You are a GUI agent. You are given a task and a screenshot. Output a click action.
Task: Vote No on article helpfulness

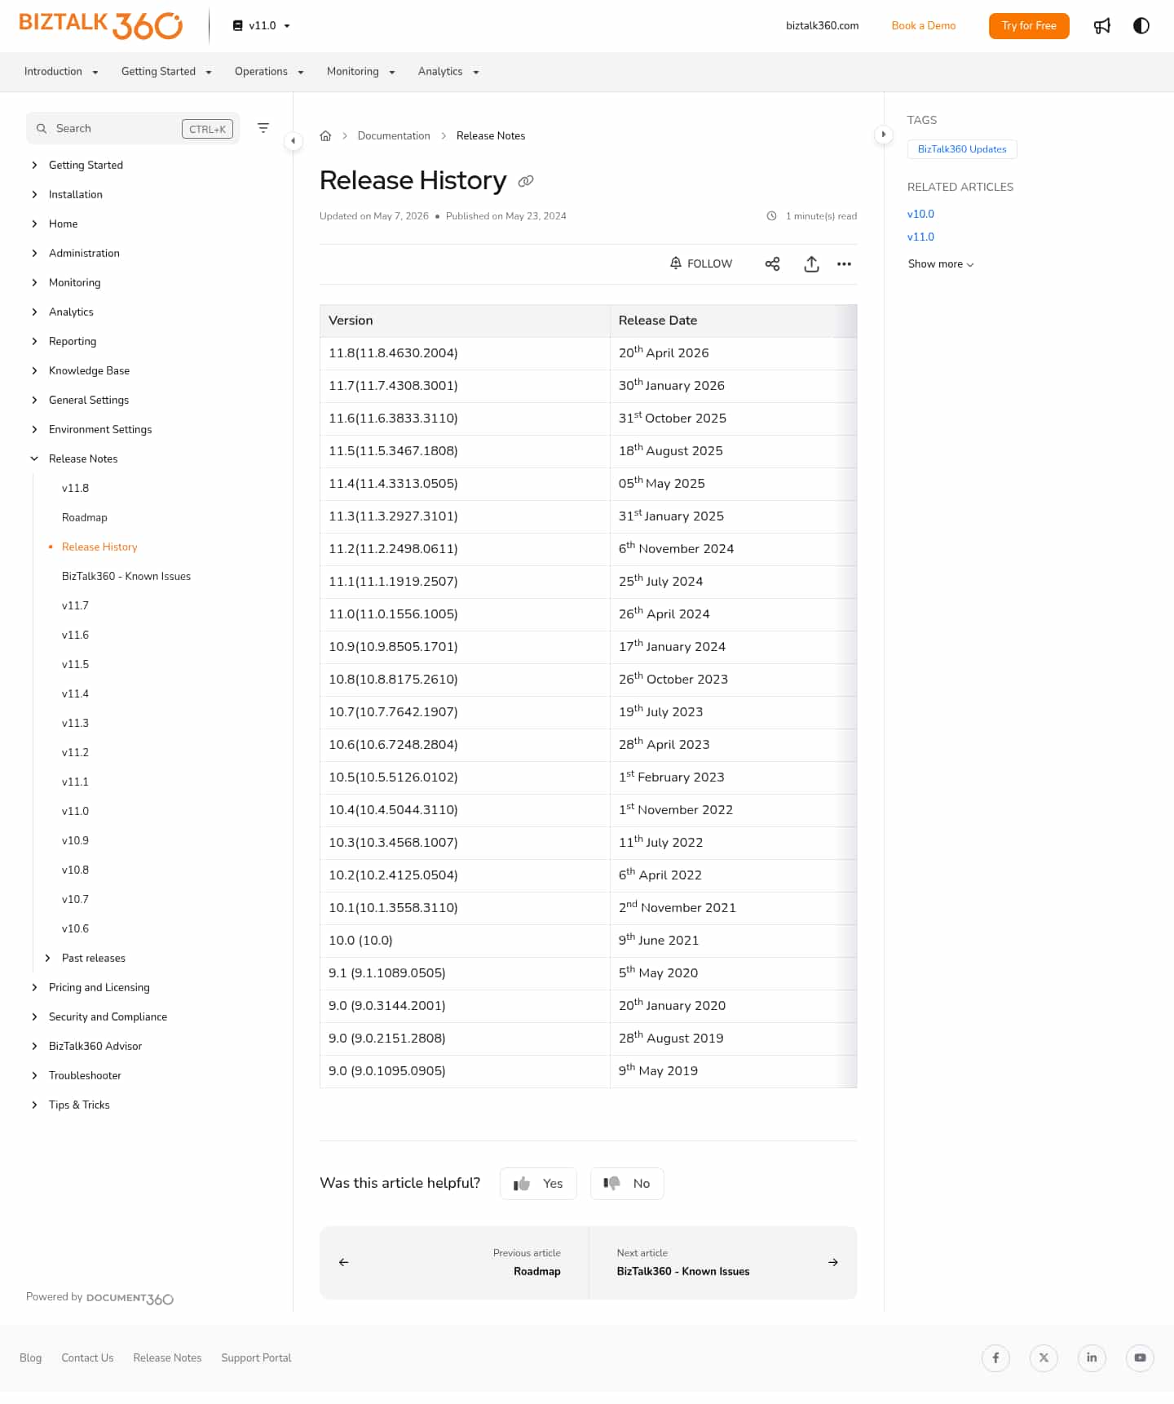click(x=627, y=1184)
